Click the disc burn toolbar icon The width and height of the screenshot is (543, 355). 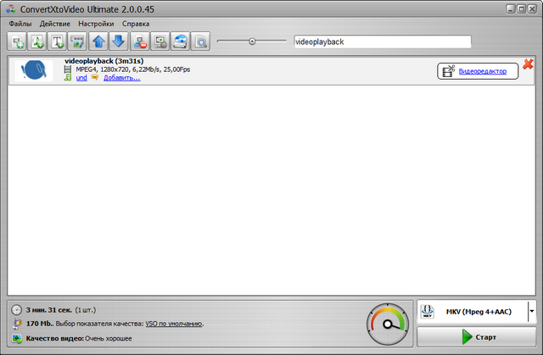click(x=180, y=41)
